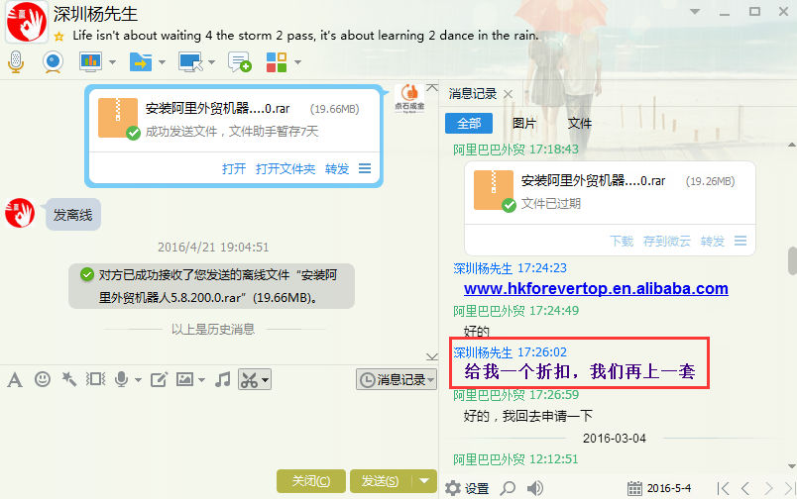Click 下载 on expired file
Image resolution: width=797 pixels, height=499 pixels.
pos(622,242)
